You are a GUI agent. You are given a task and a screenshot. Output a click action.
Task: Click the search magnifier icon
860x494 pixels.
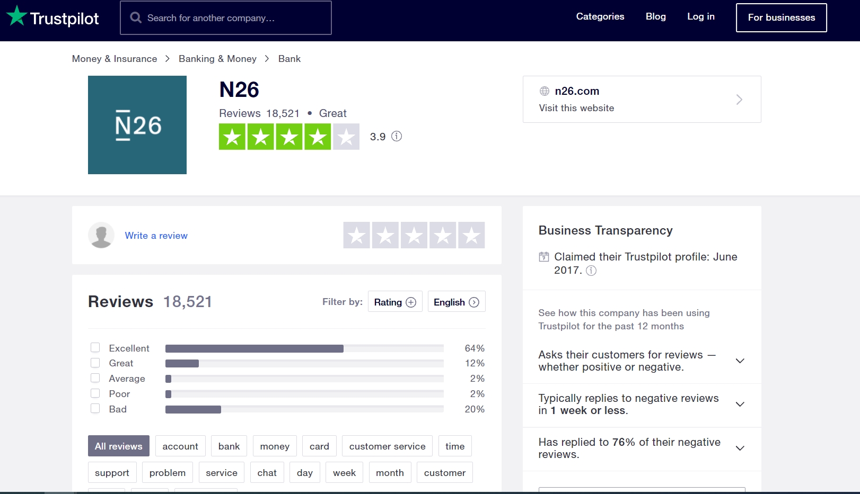(136, 17)
